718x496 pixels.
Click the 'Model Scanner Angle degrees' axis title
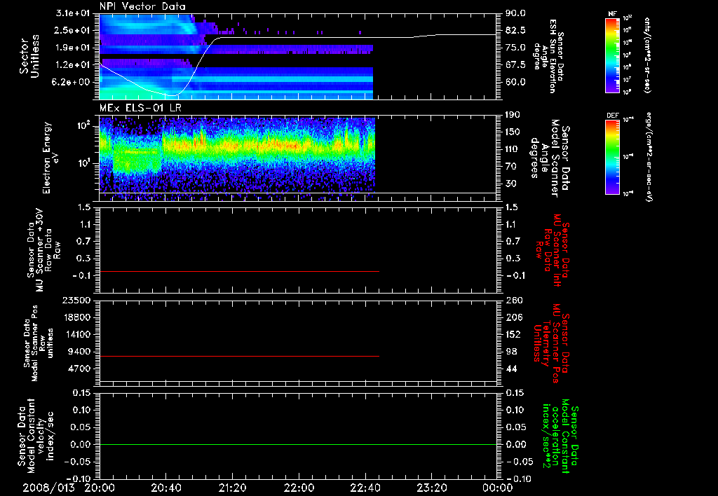point(549,158)
